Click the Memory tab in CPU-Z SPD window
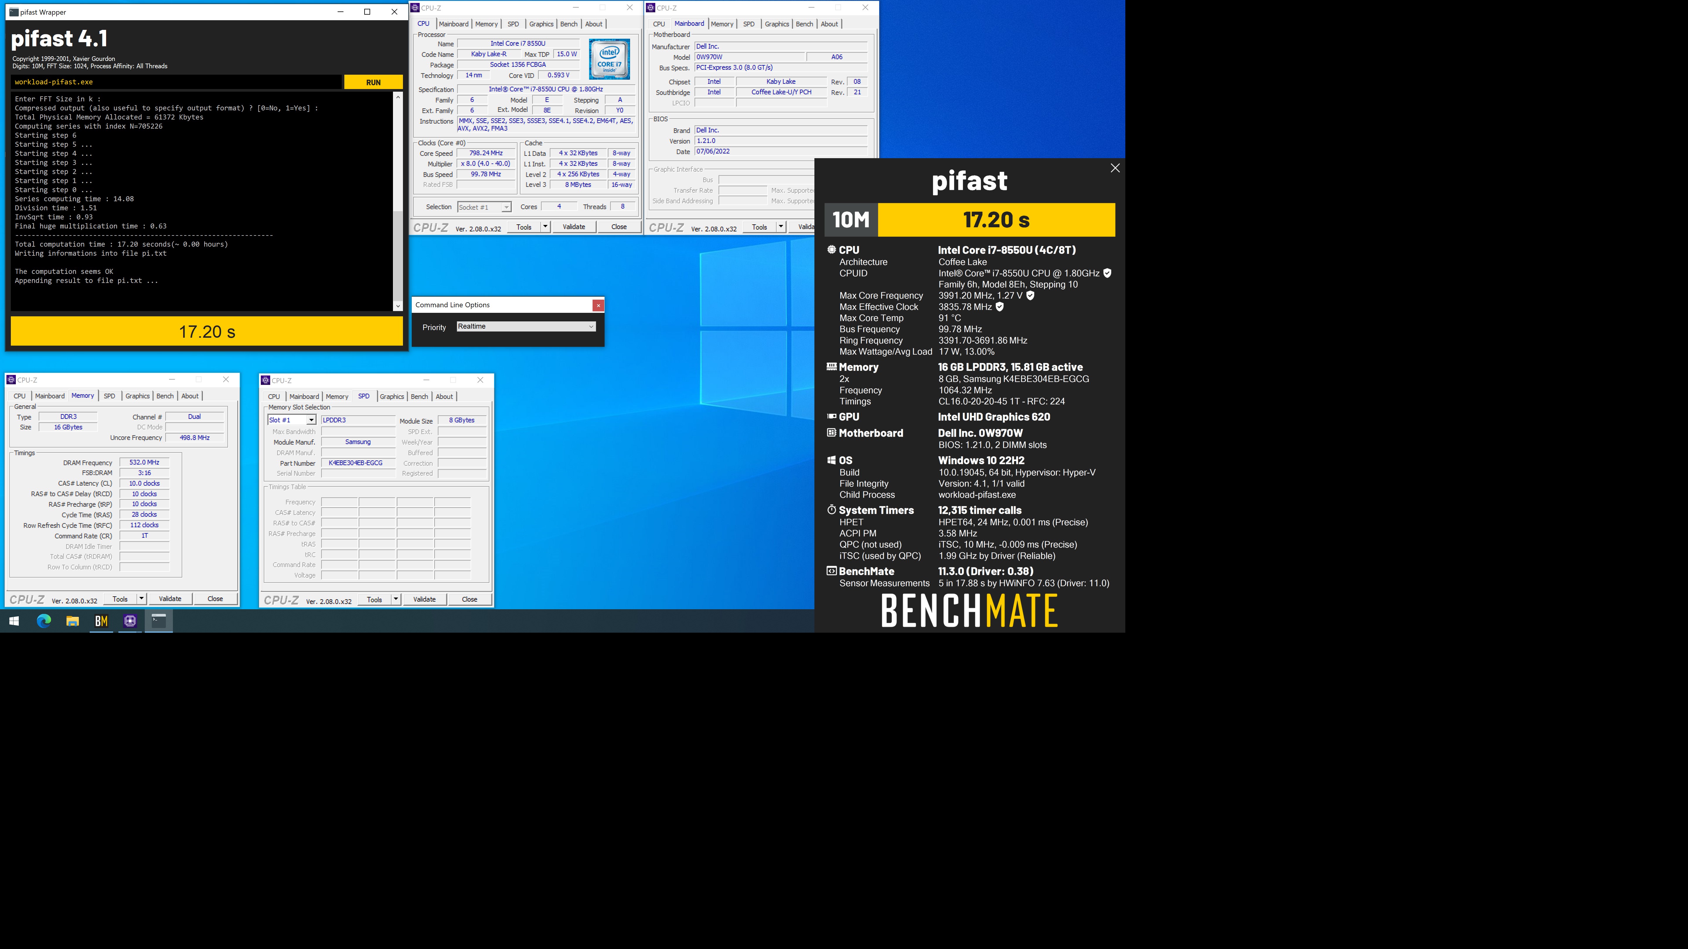 pos(337,397)
